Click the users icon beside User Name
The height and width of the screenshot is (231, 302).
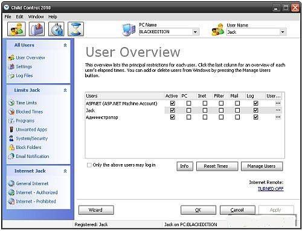(x=217, y=30)
